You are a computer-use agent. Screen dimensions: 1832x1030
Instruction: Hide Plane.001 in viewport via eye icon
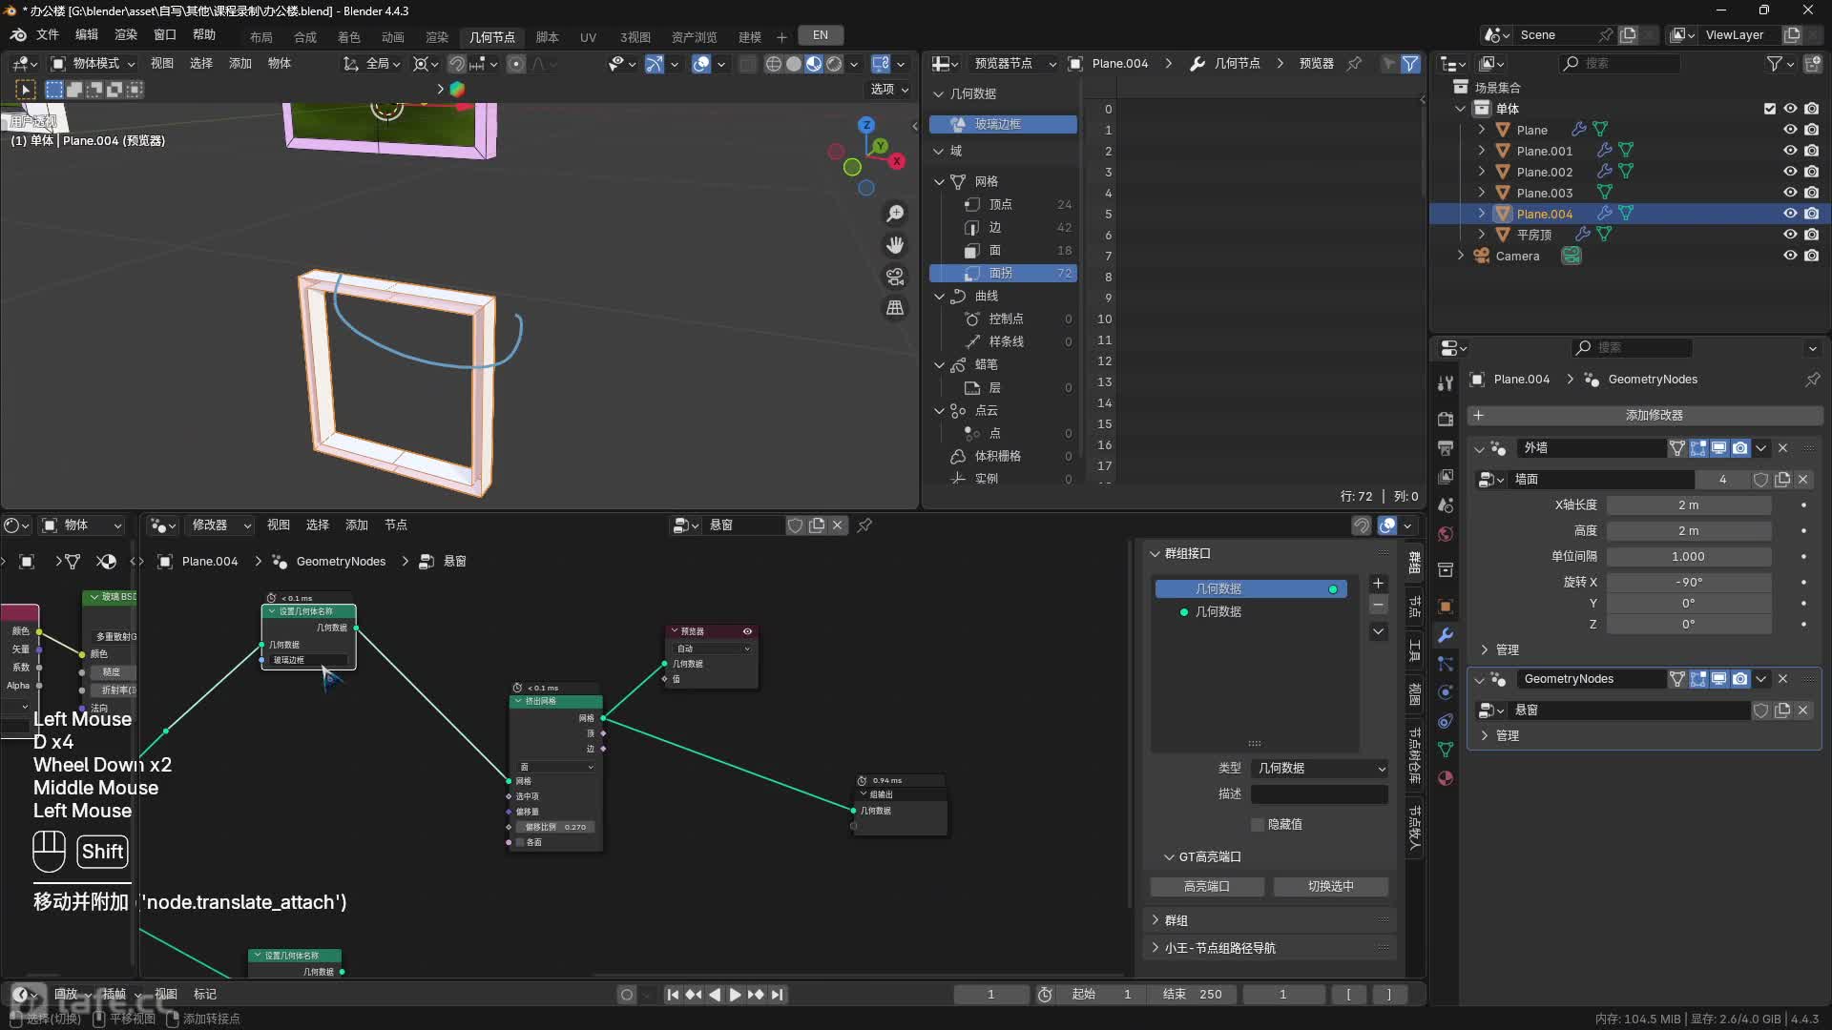1790,151
